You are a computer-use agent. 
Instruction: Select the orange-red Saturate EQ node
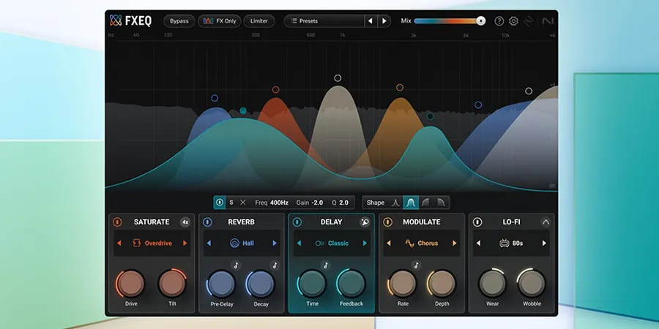point(276,89)
